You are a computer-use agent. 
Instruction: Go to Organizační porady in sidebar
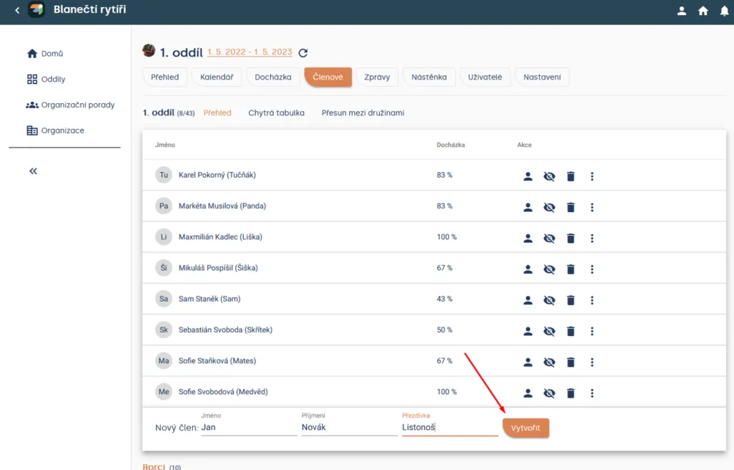tap(70, 105)
